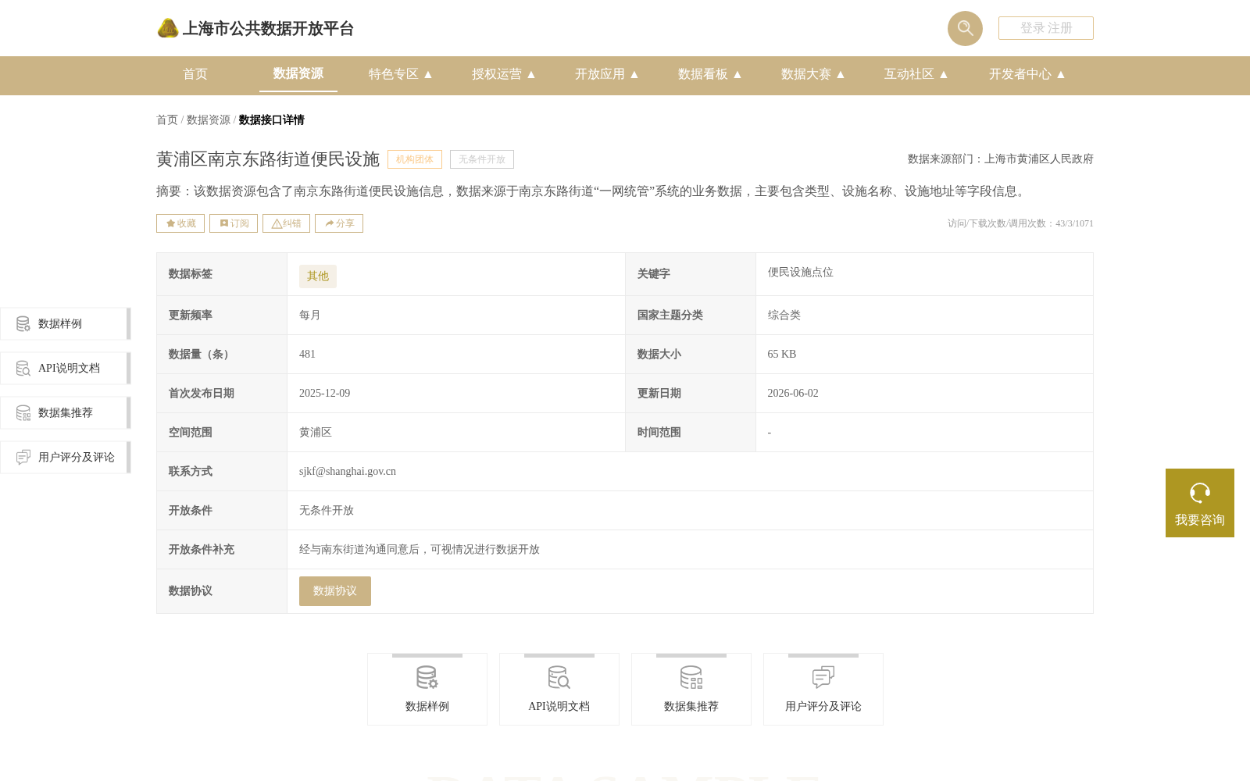Click the visit/download count 43/3/1071
The image size is (1250, 781).
(x=1075, y=223)
